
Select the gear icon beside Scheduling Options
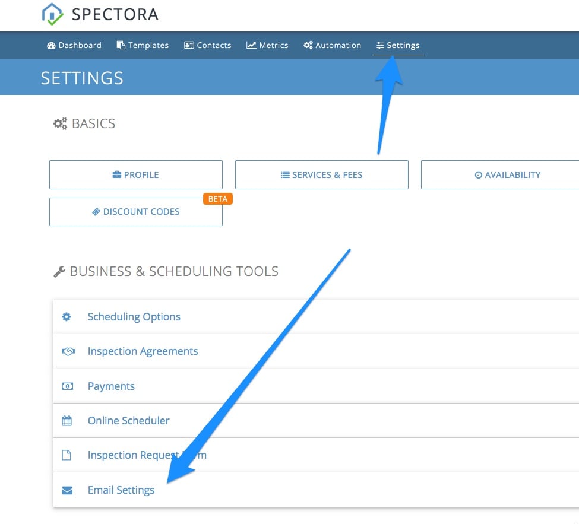(67, 316)
